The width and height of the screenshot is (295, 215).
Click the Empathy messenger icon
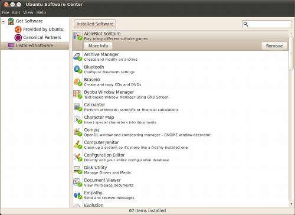pyautogui.click(x=77, y=196)
